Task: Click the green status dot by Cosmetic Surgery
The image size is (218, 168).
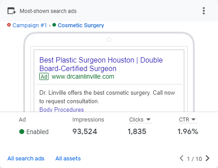Action: click(x=54, y=25)
